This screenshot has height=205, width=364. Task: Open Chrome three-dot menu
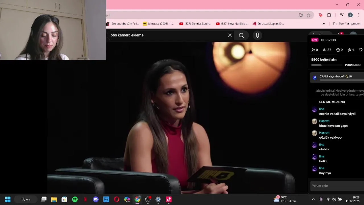(359, 15)
